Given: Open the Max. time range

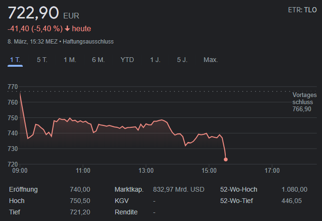Looking at the screenshot, I should (211, 60).
